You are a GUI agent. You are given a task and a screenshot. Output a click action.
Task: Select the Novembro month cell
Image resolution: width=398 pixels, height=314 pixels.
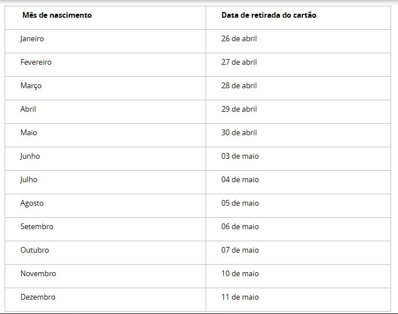(38, 274)
